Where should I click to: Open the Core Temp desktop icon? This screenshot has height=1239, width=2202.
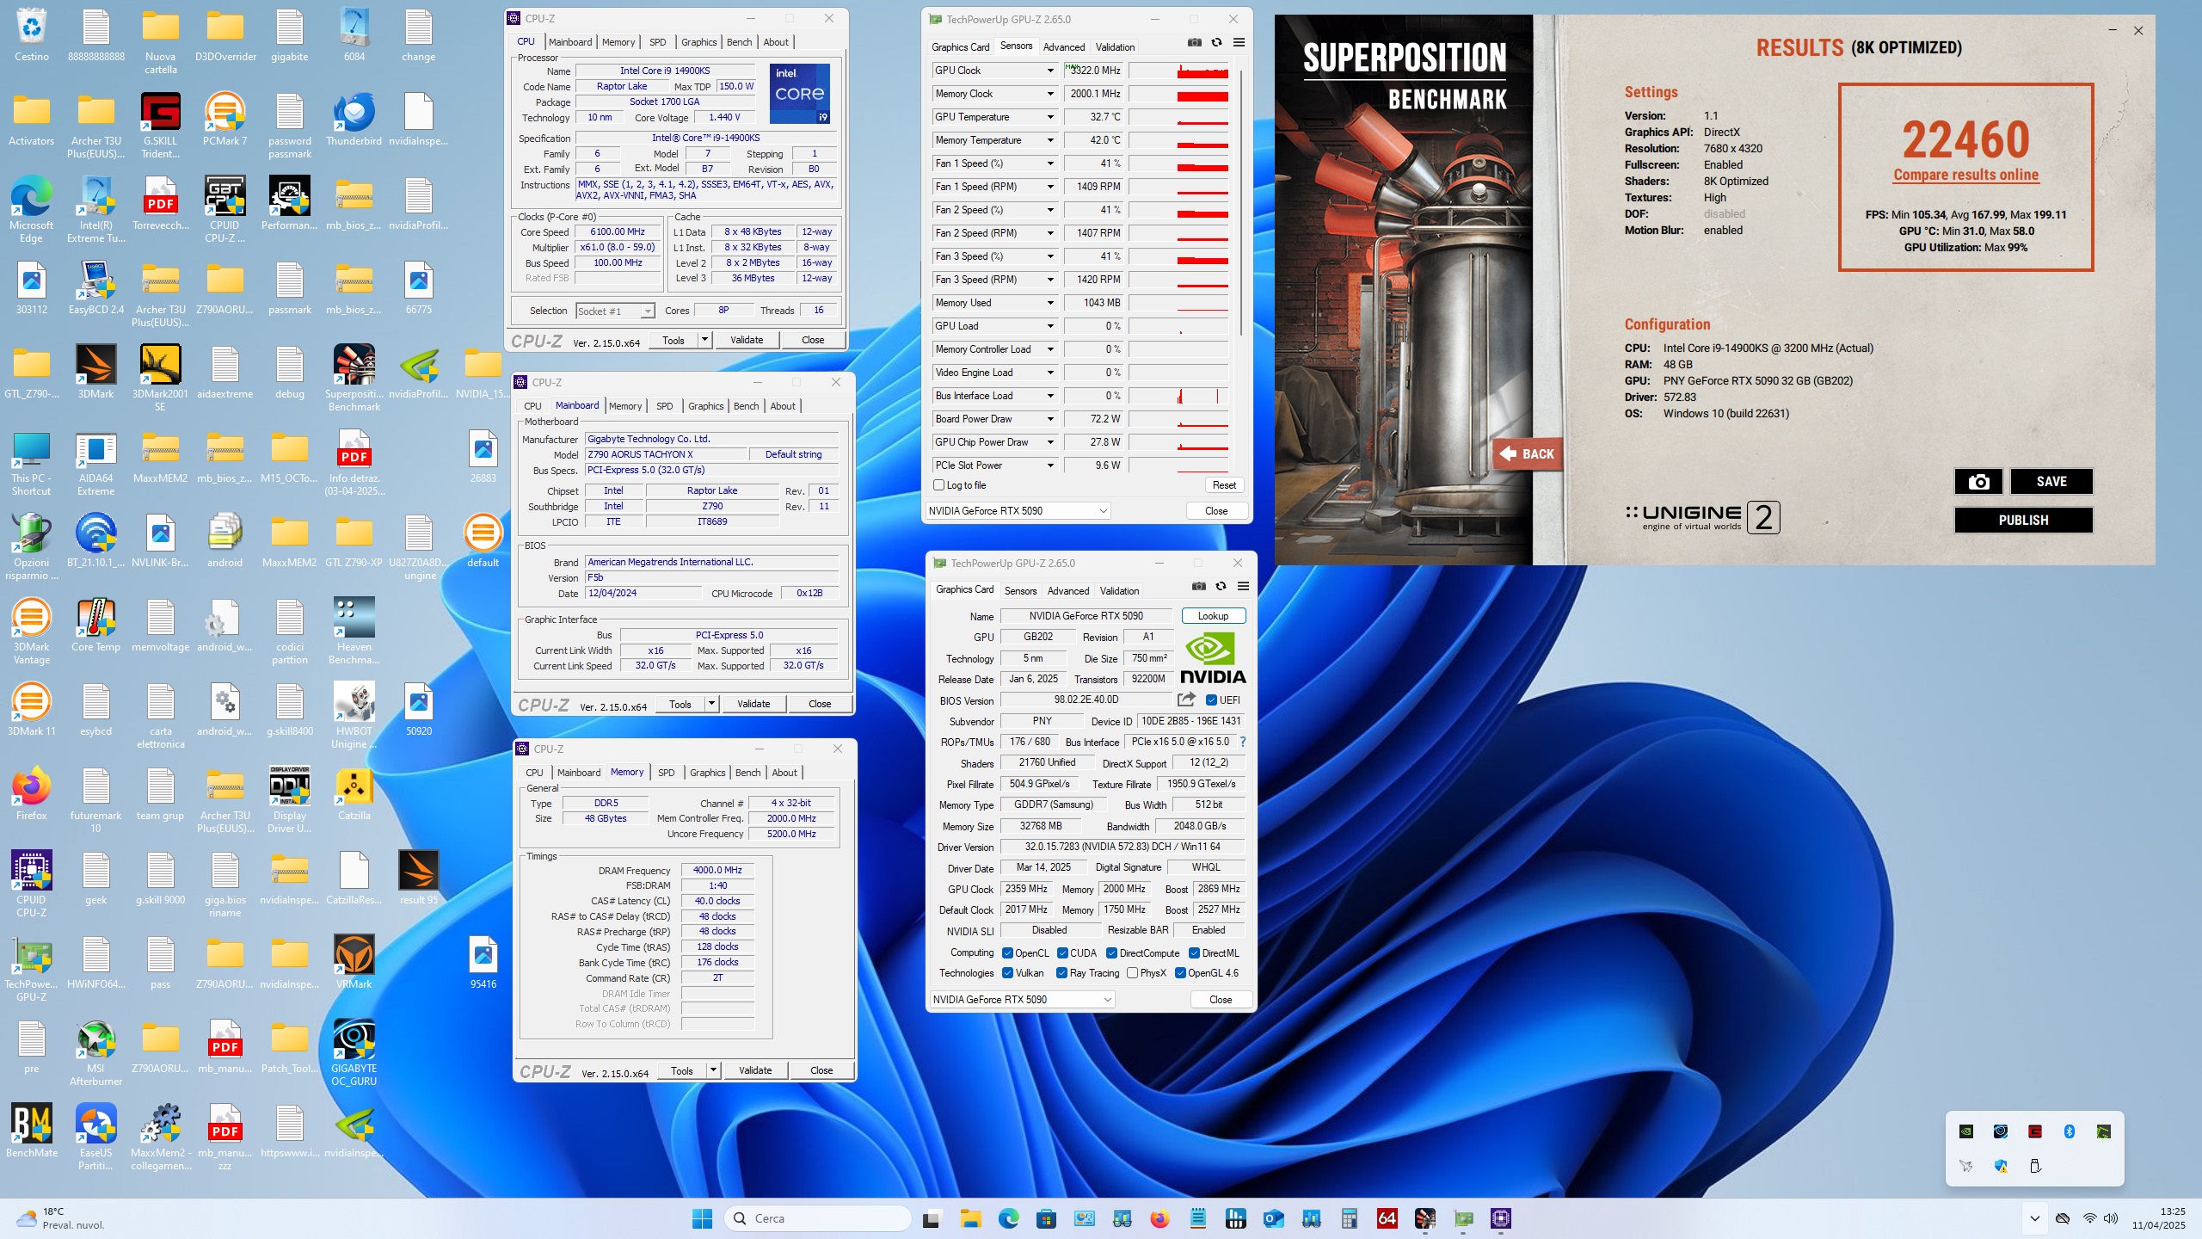click(96, 625)
